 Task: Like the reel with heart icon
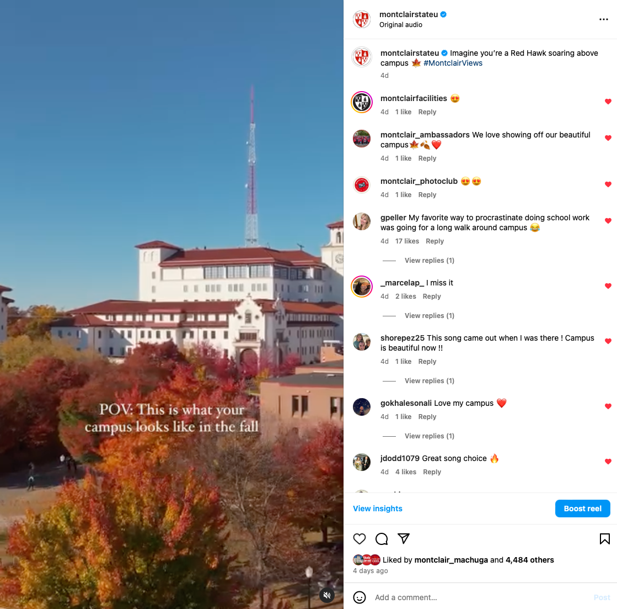(x=360, y=538)
